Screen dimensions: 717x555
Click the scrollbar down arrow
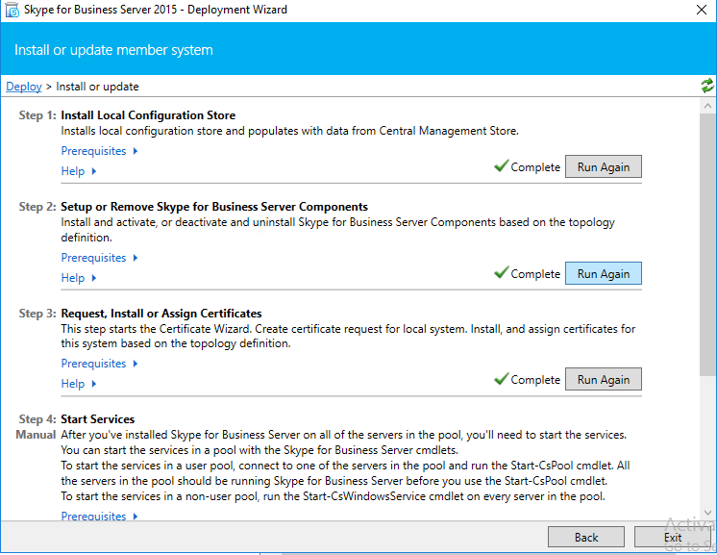click(707, 513)
